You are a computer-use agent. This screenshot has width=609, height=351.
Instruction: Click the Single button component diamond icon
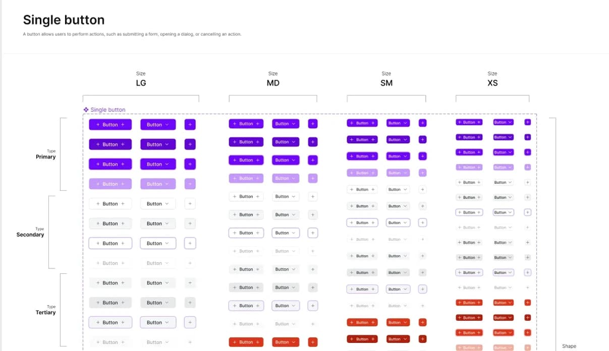86,109
